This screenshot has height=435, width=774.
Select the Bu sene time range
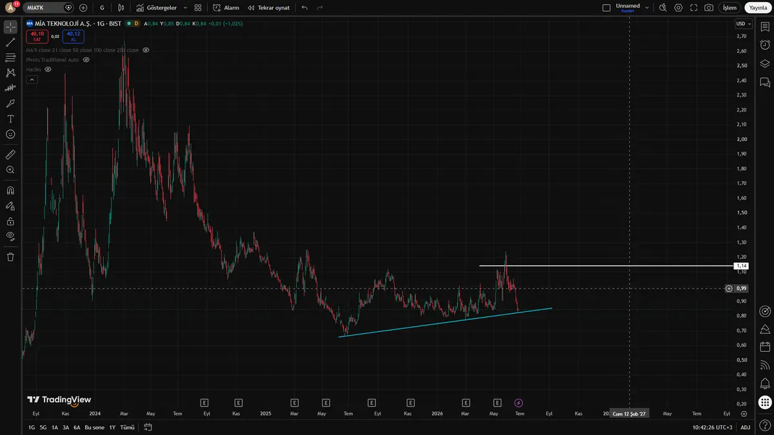94,427
